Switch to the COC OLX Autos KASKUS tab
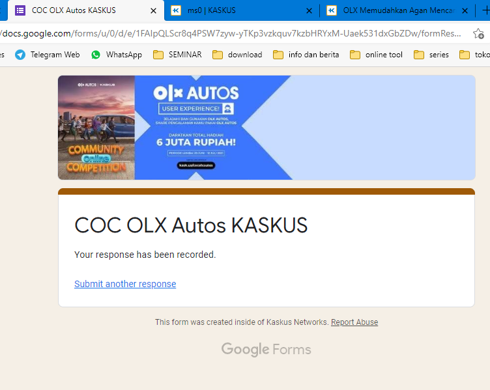The width and height of the screenshot is (490, 390). [x=85, y=10]
